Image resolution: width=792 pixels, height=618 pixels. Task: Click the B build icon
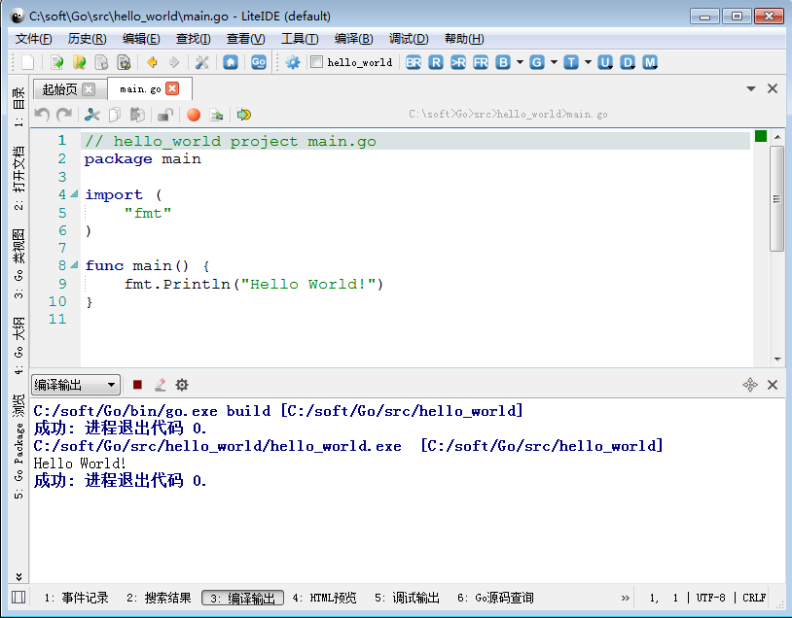503,62
